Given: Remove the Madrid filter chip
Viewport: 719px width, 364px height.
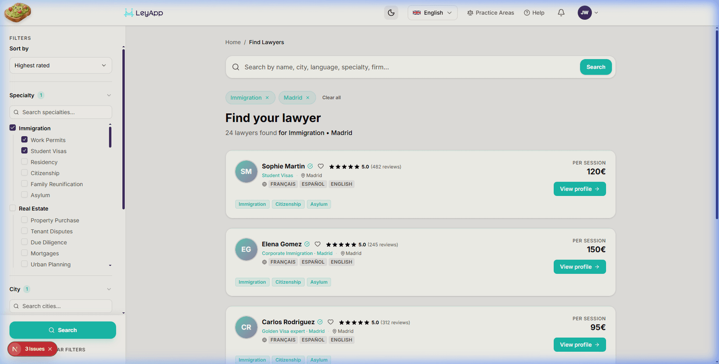Looking at the screenshot, I should pyautogui.click(x=308, y=97).
